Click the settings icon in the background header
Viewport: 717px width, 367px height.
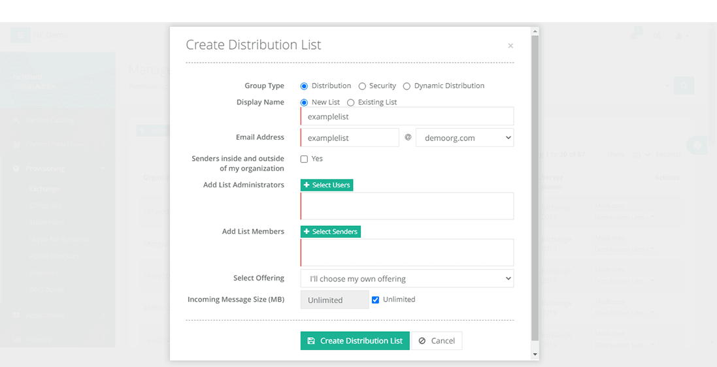pos(657,36)
